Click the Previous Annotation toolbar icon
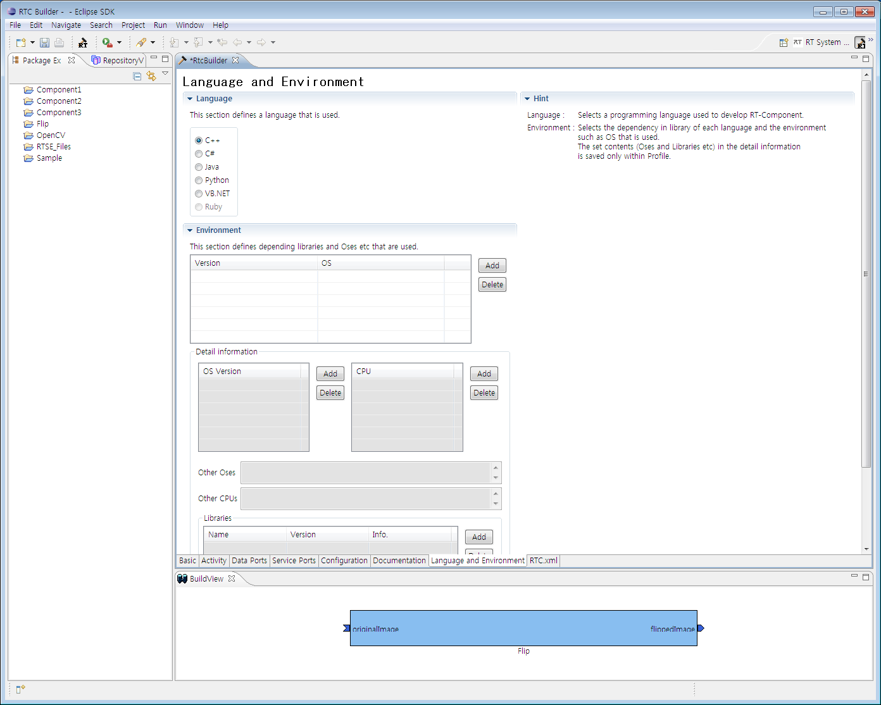The height and width of the screenshot is (705, 881). click(199, 42)
